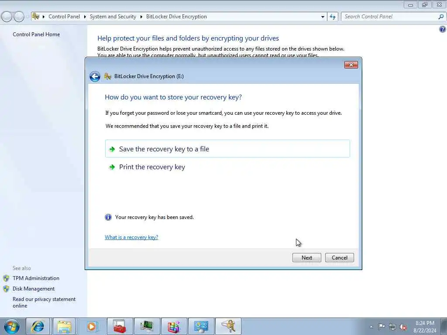This screenshot has height=335, width=447.
Task: Expand arrow after System and Security breadcrumb
Action: point(141,17)
